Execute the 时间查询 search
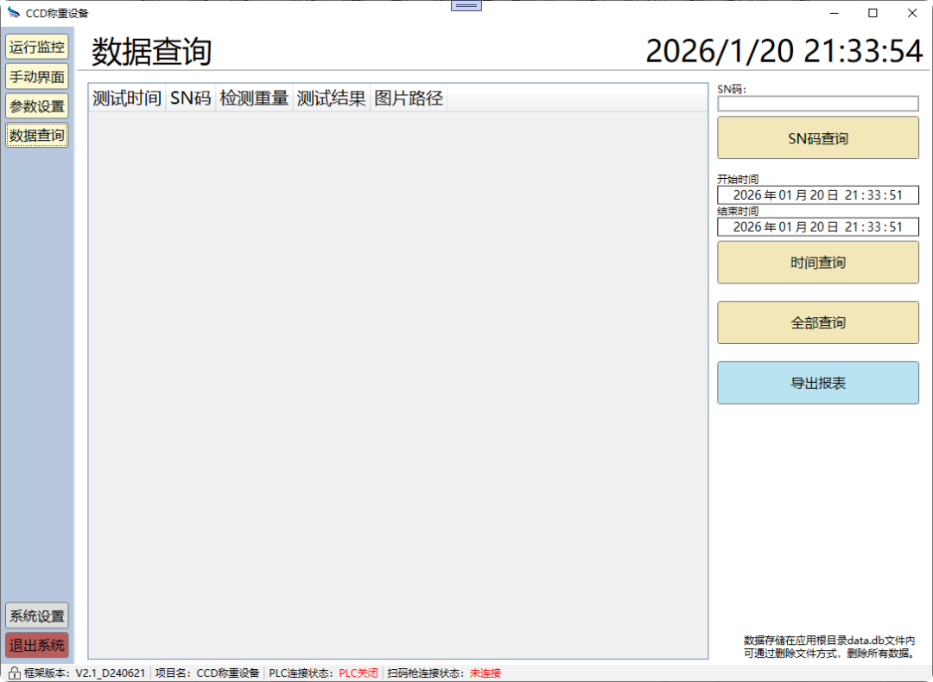 click(817, 262)
